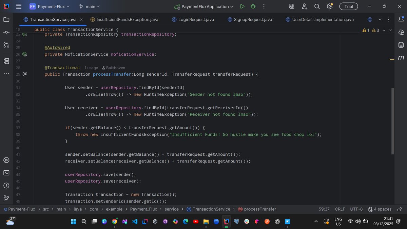Close the TransactionService.java tab
The width and height of the screenshot is (407, 229).
pyautogui.click(x=81, y=20)
